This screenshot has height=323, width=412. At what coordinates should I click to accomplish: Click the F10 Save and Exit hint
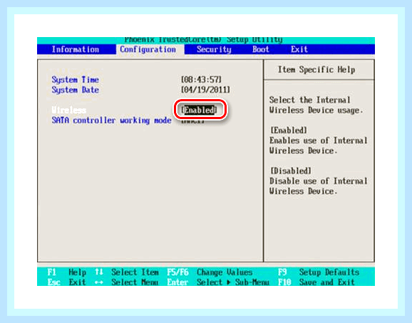tap(316, 282)
